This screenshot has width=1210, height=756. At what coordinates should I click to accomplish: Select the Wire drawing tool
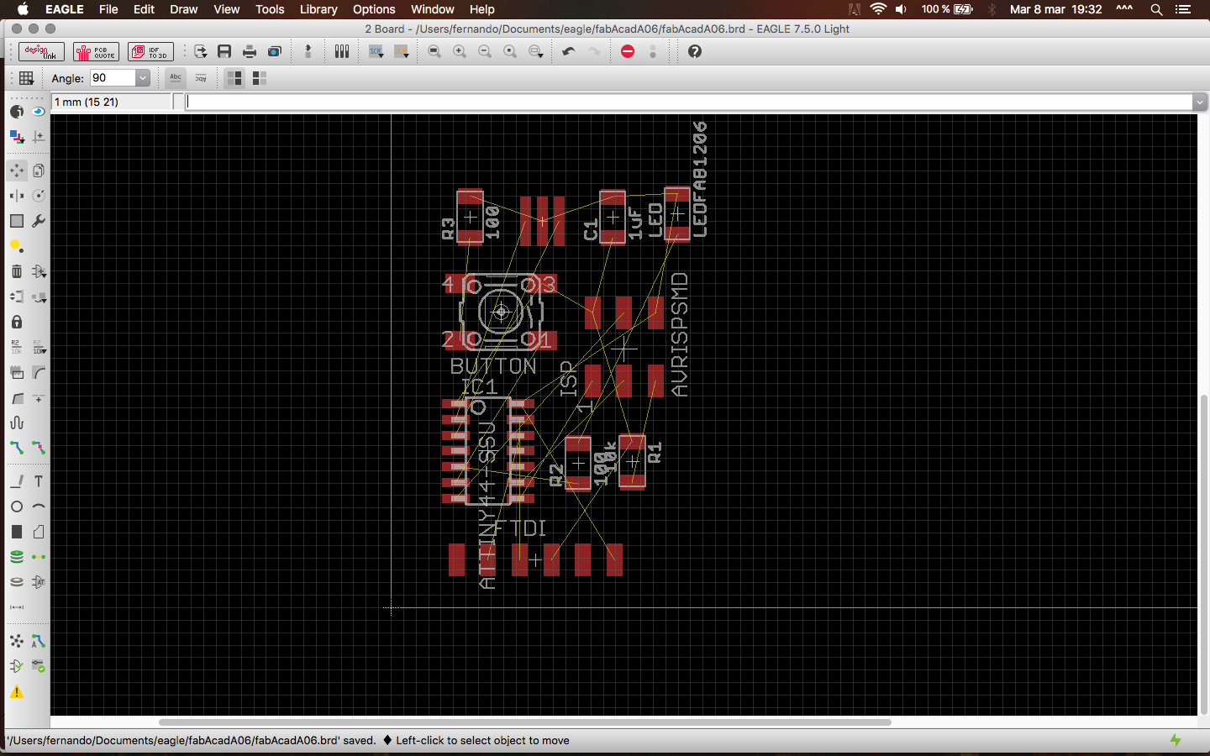click(x=17, y=481)
